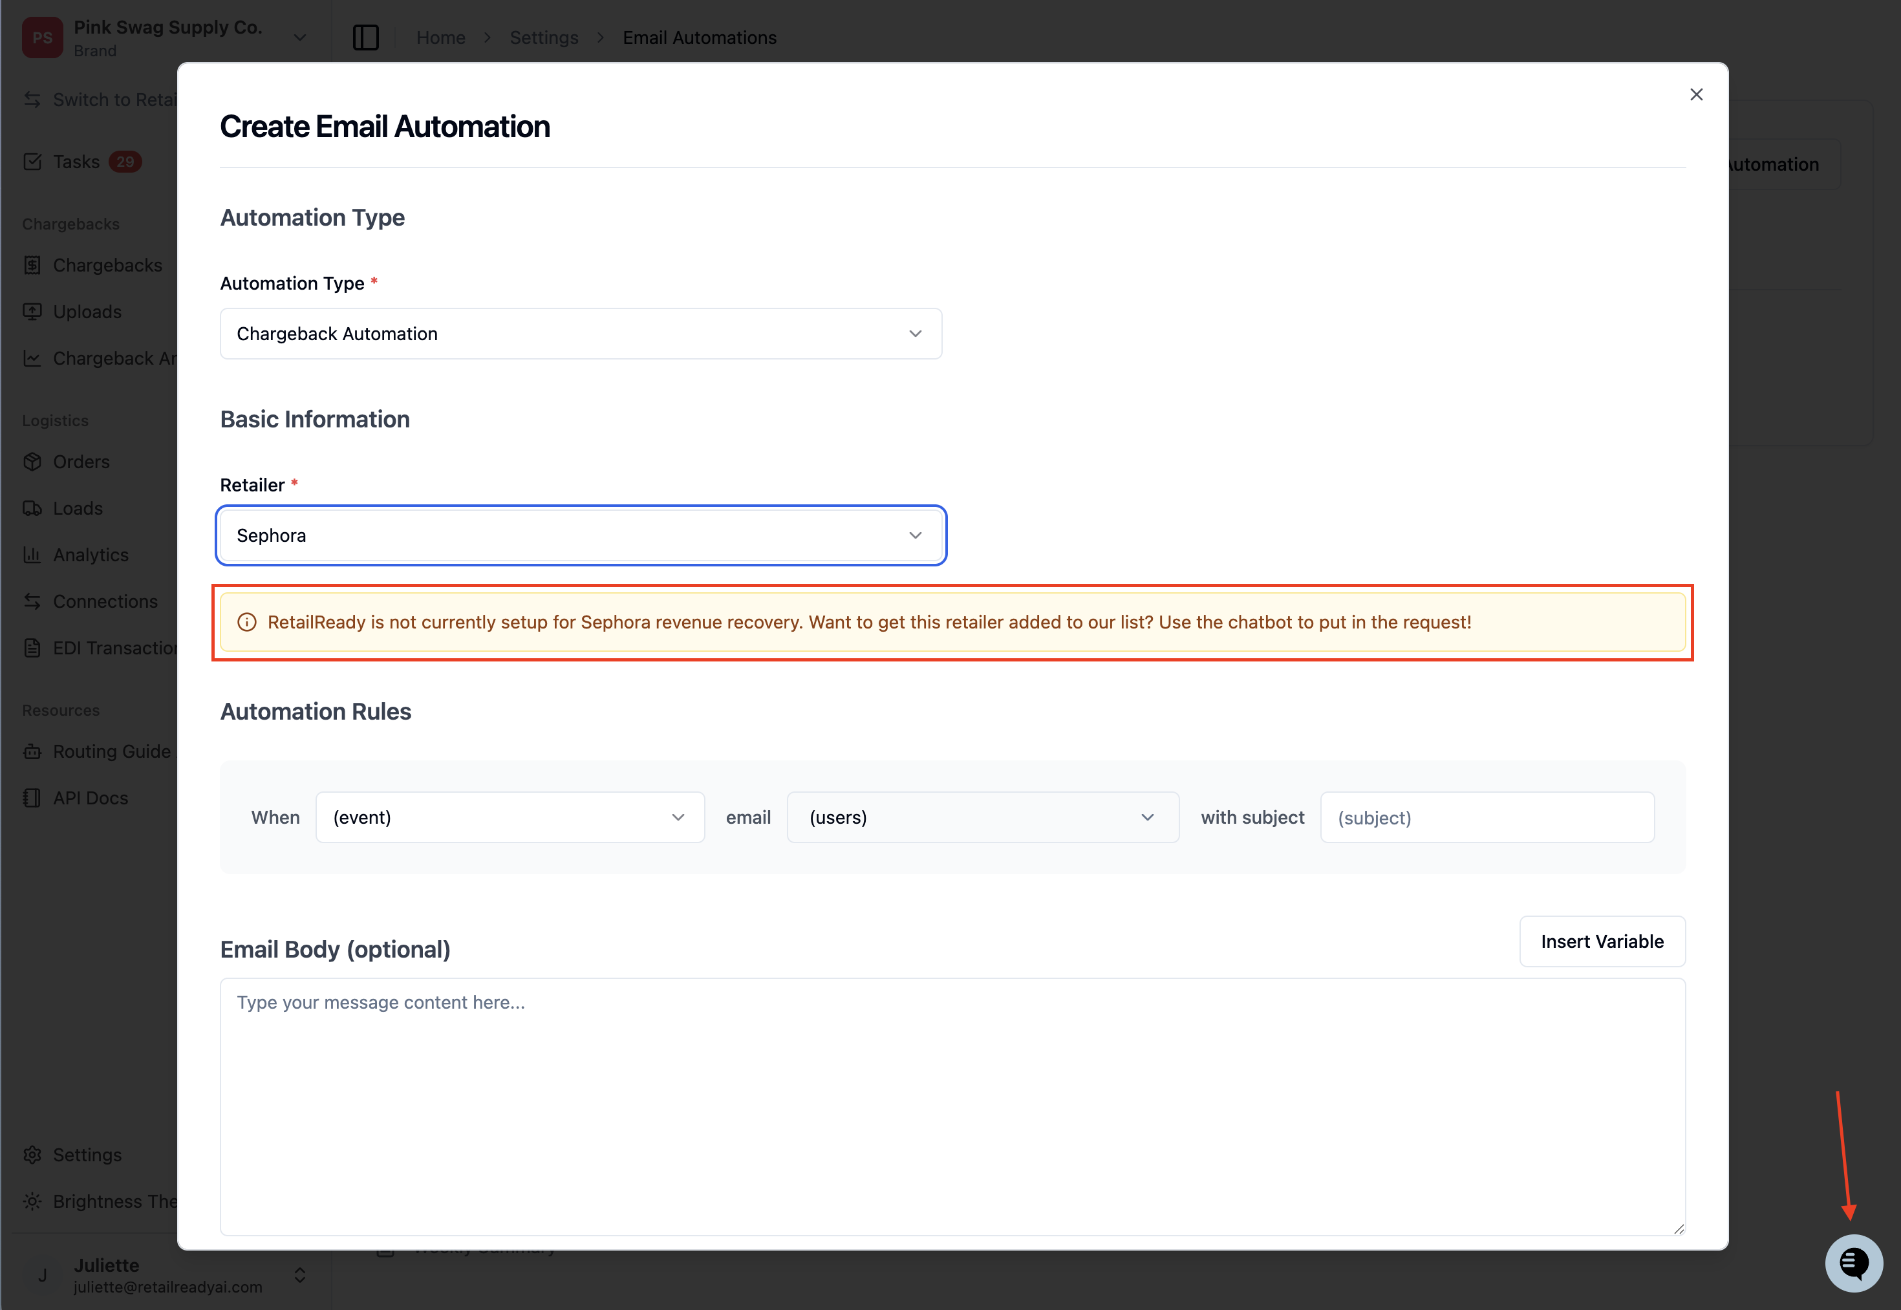
Task: Click the Juliette avatar initial
Action: [x=43, y=1274]
